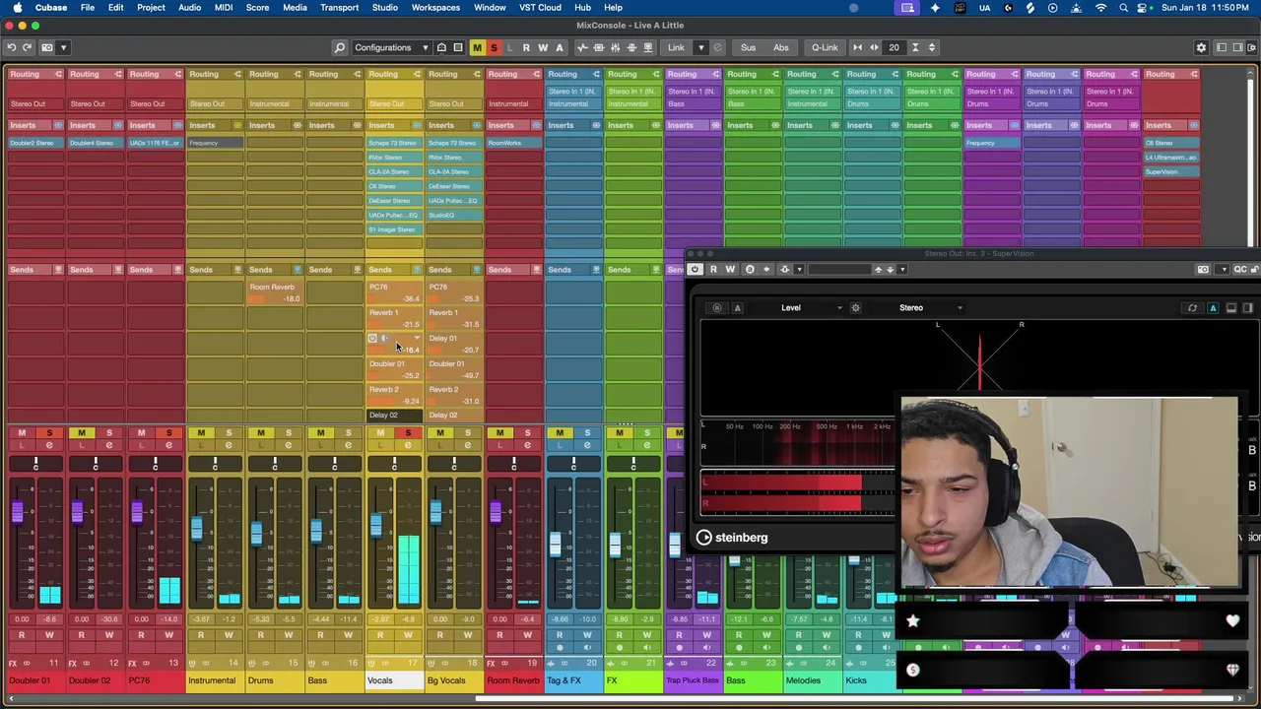1261x709 pixels.
Task: Toggle left zone visibility icon
Action: click(x=1221, y=47)
